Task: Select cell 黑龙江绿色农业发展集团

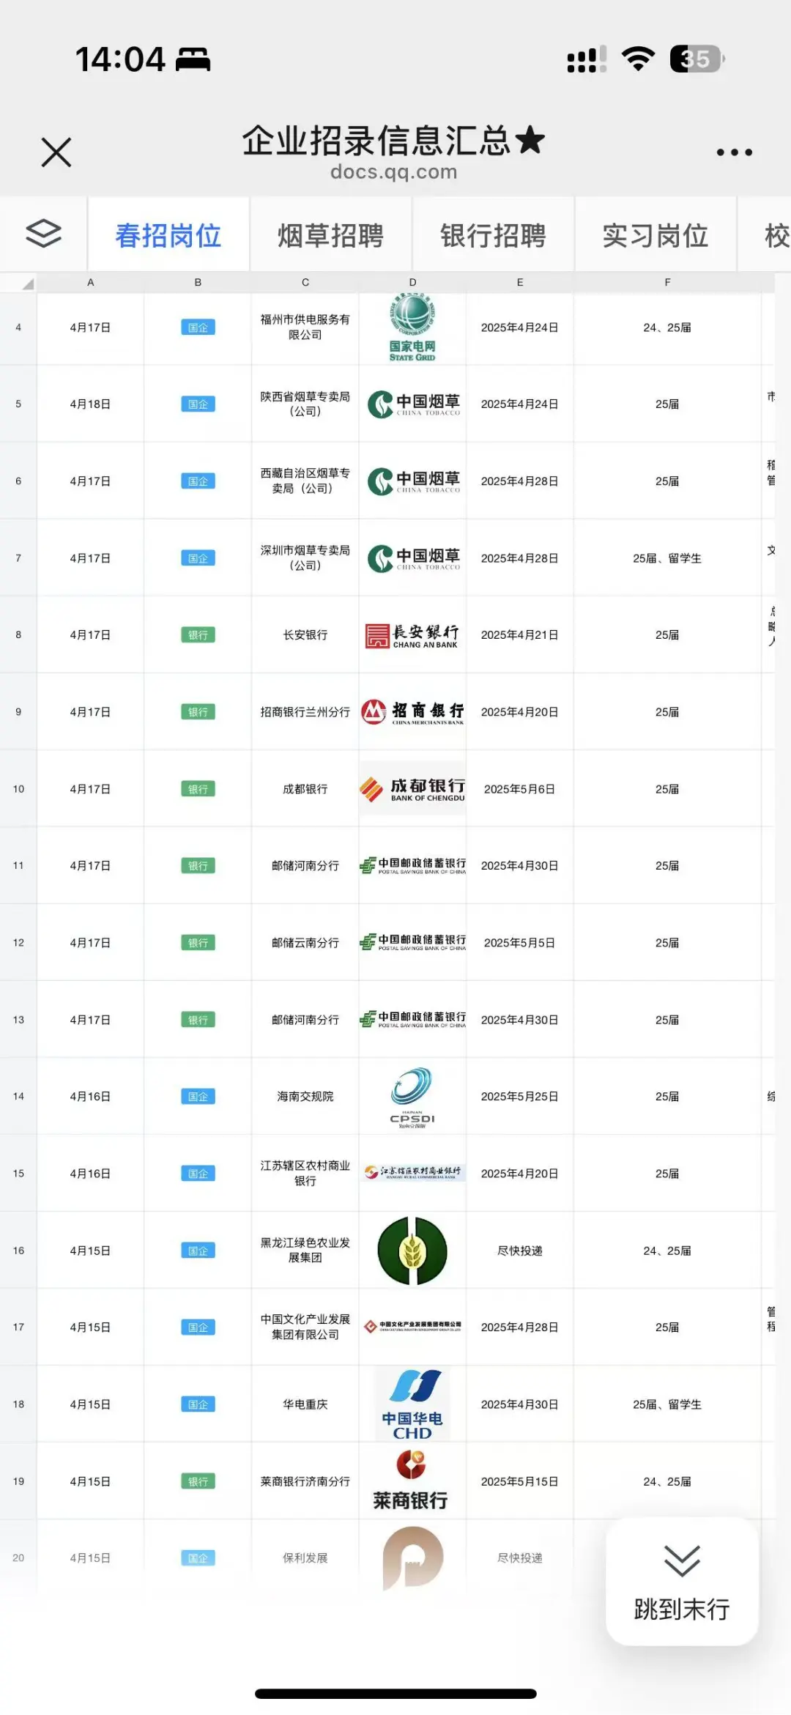Action: 305,1251
